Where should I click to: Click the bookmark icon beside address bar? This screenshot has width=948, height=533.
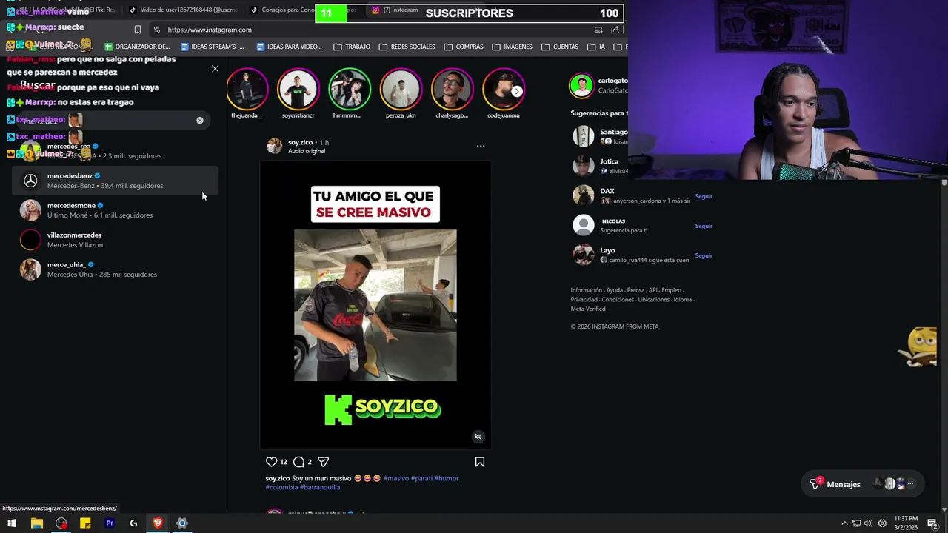tap(137, 30)
